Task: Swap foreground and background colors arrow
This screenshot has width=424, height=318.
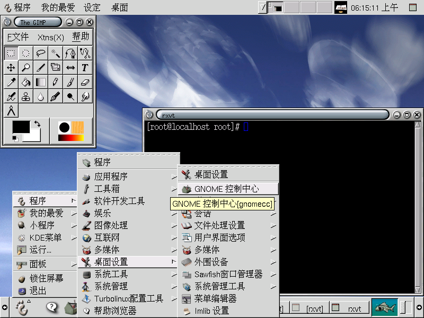Action: click(37, 124)
